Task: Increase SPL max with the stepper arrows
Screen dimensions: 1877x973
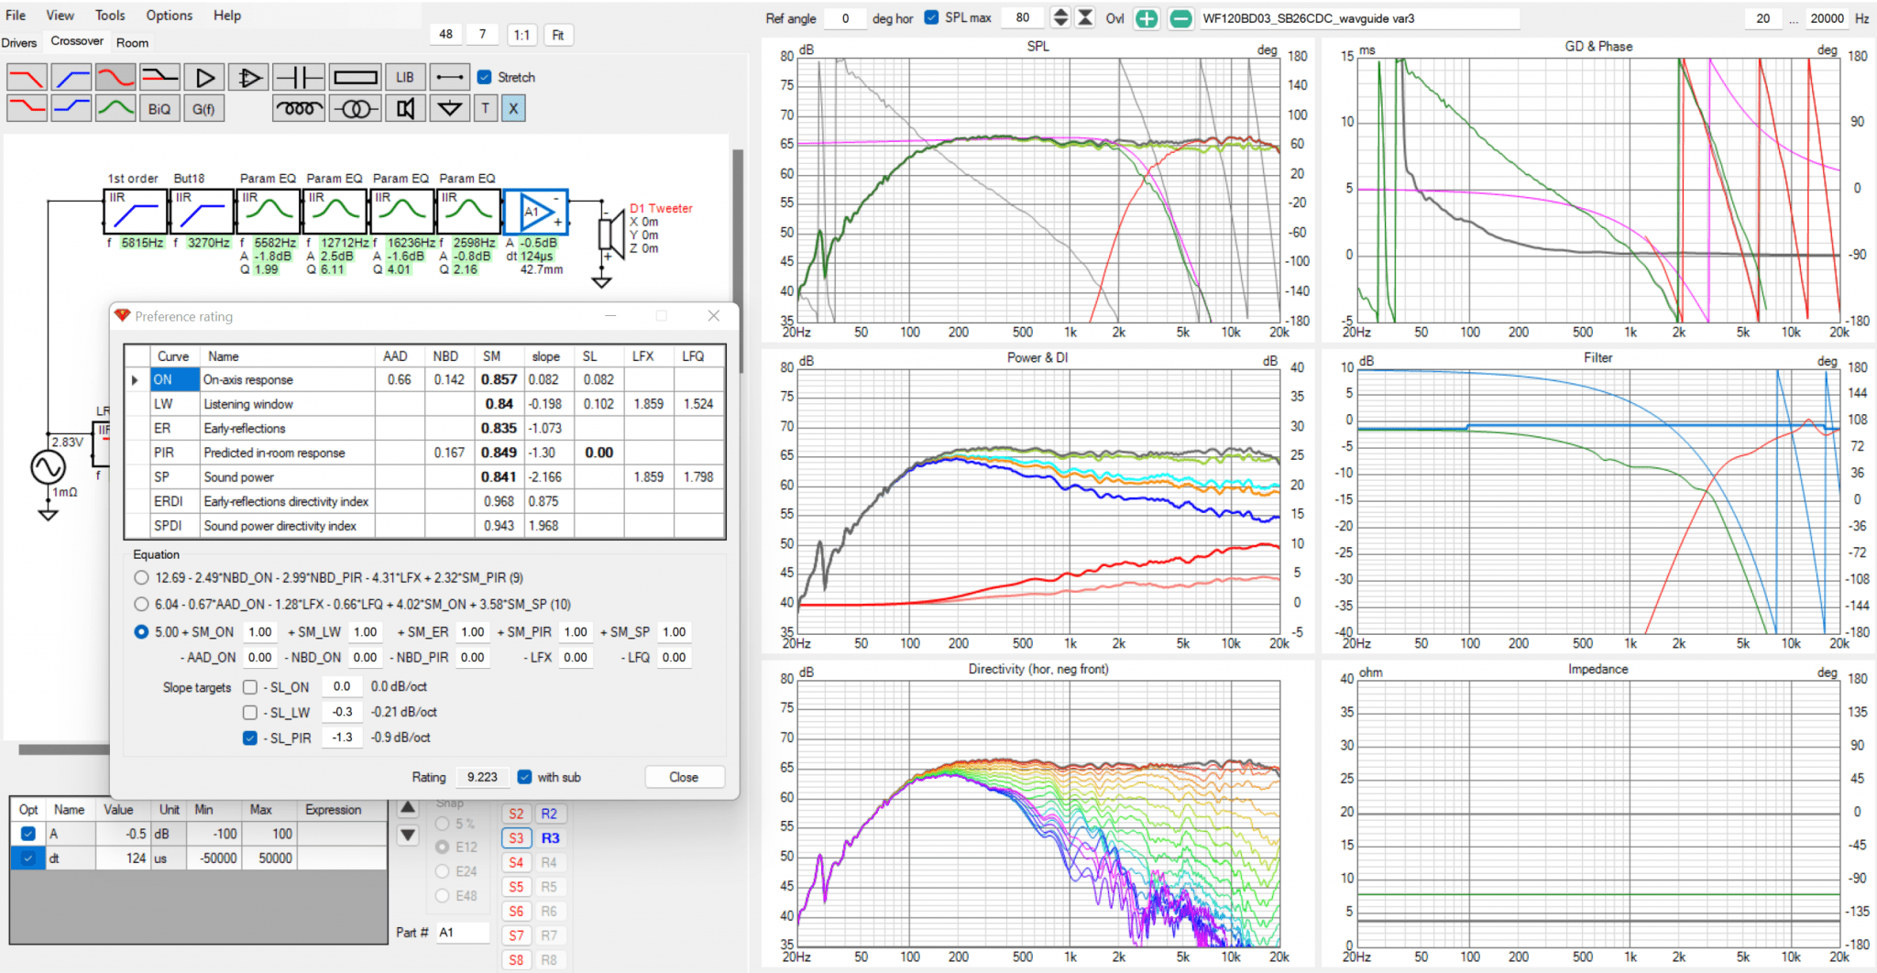Action: point(1060,13)
